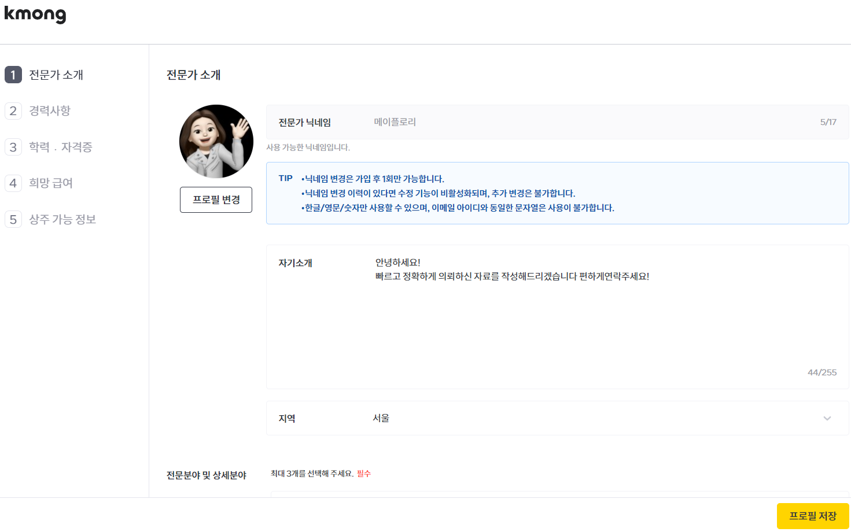Click the 전문가 닉네임 input field
Image resolution: width=851 pixels, height=532 pixels.
tap(557, 122)
